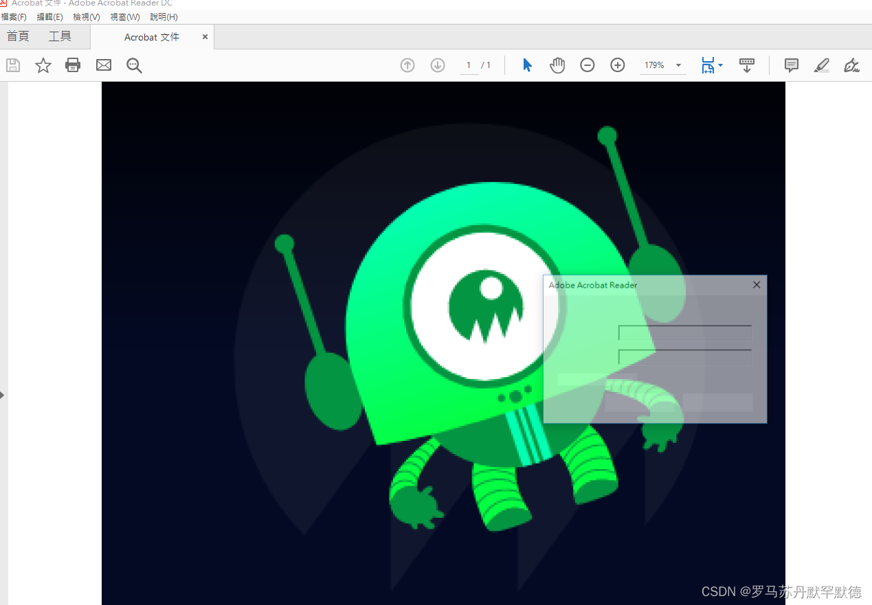Open the 說明(H) menu
This screenshot has width=872, height=605.
point(164,17)
